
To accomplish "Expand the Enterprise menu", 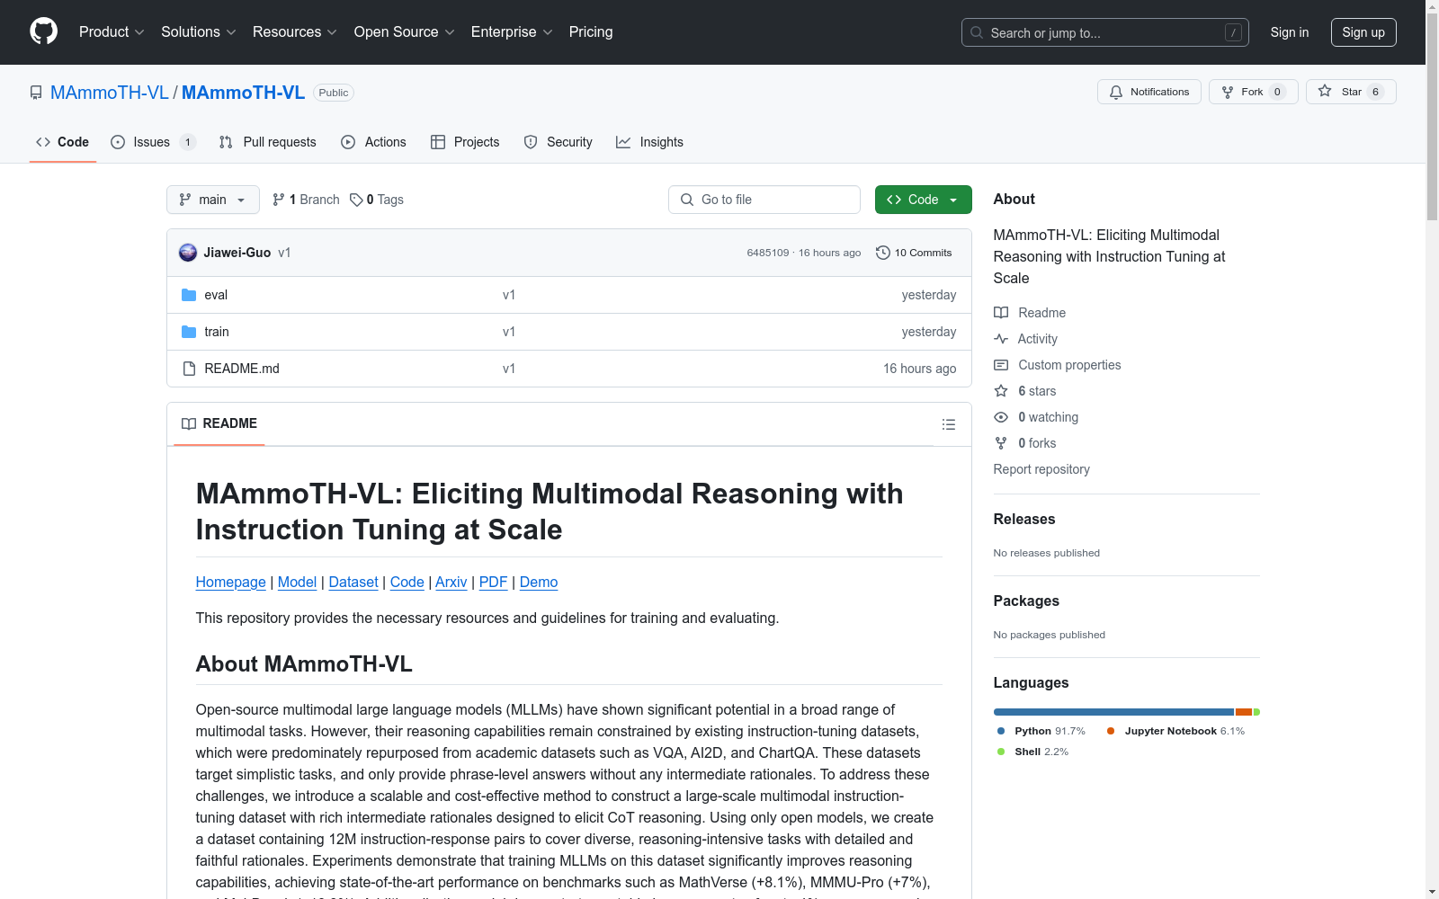I will [511, 31].
